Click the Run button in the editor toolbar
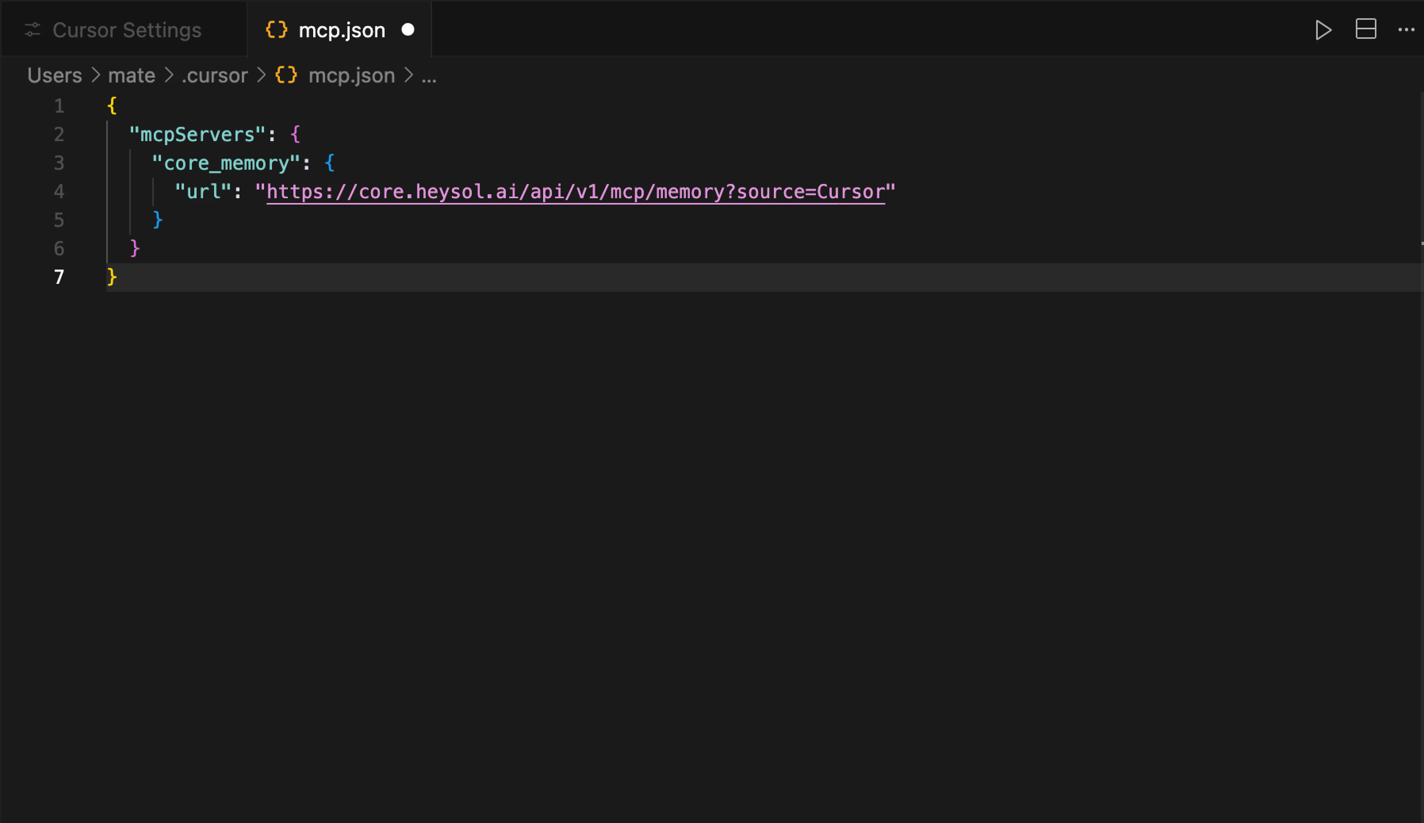Viewport: 1424px width, 823px height. [1323, 30]
